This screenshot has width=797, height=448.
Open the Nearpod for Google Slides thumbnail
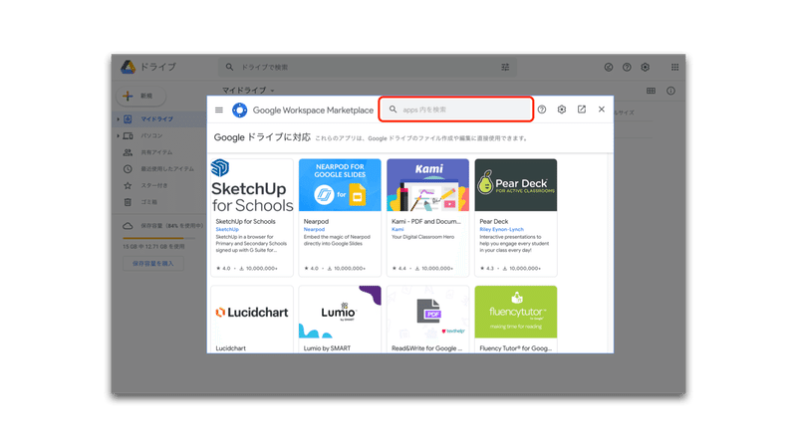pos(340,185)
